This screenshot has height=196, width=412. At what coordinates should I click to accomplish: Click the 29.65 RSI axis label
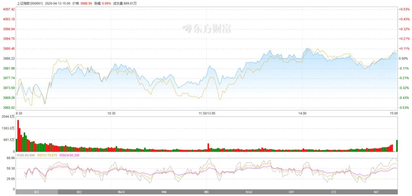click(x=11, y=179)
